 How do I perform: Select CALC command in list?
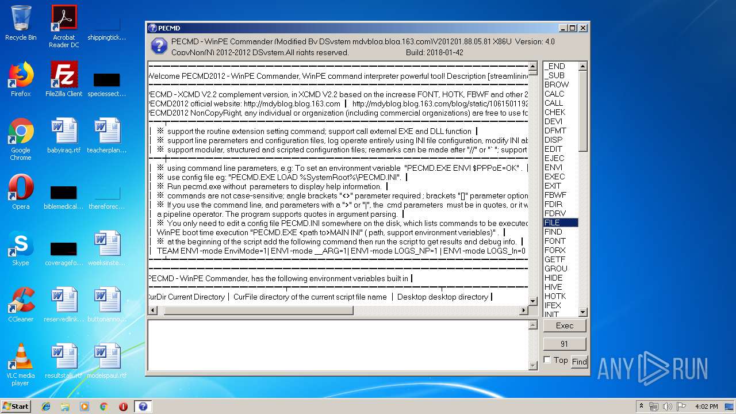pos(561,94)
